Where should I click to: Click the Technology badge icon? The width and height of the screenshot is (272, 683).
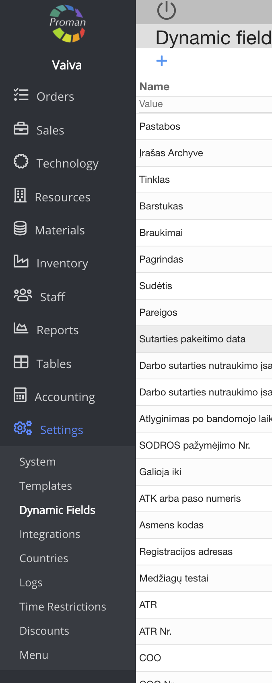coord(21,162)
